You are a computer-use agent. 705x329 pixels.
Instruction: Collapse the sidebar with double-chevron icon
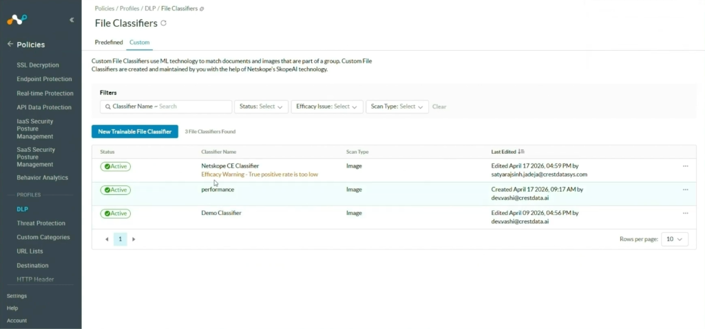click(x=72, y=20)
